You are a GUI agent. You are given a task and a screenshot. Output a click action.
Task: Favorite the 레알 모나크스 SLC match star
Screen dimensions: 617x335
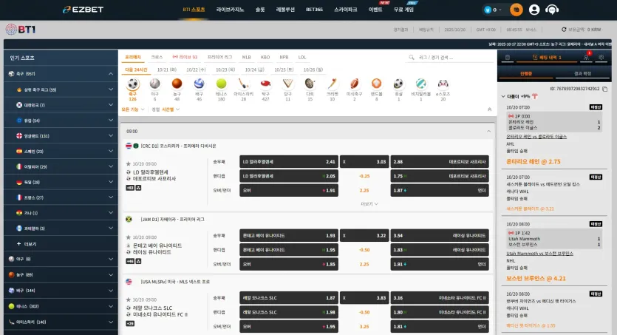[x=129, y=300]
